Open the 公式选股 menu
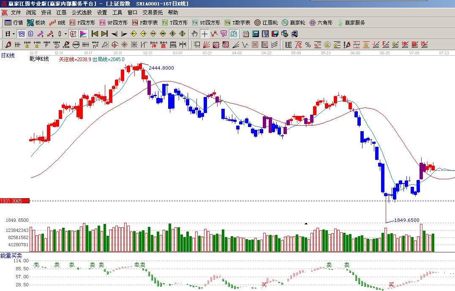The width and height of the screenshot is (455, 291). click(x=82, y=13)
